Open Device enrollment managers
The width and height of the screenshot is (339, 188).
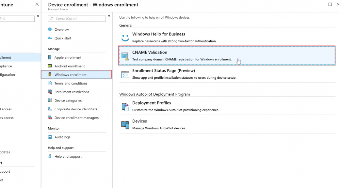click(77, 118)
